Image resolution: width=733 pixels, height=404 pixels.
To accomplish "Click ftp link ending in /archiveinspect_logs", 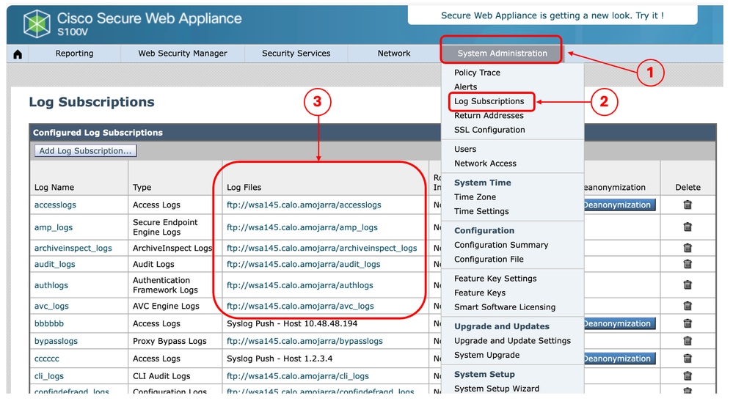I will click(321, 248).
